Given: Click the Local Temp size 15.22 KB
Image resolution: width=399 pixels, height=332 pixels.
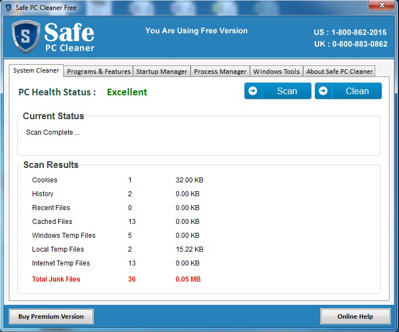Looking at the screenshot, I should [x=190, y=249].
